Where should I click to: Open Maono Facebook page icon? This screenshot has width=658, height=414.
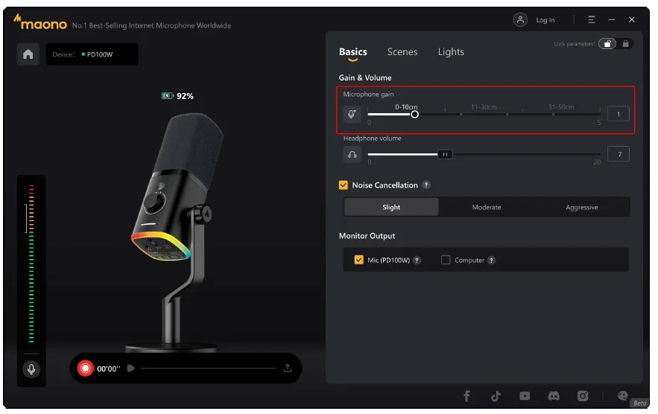pyautogui.click(x=466, y=396)
